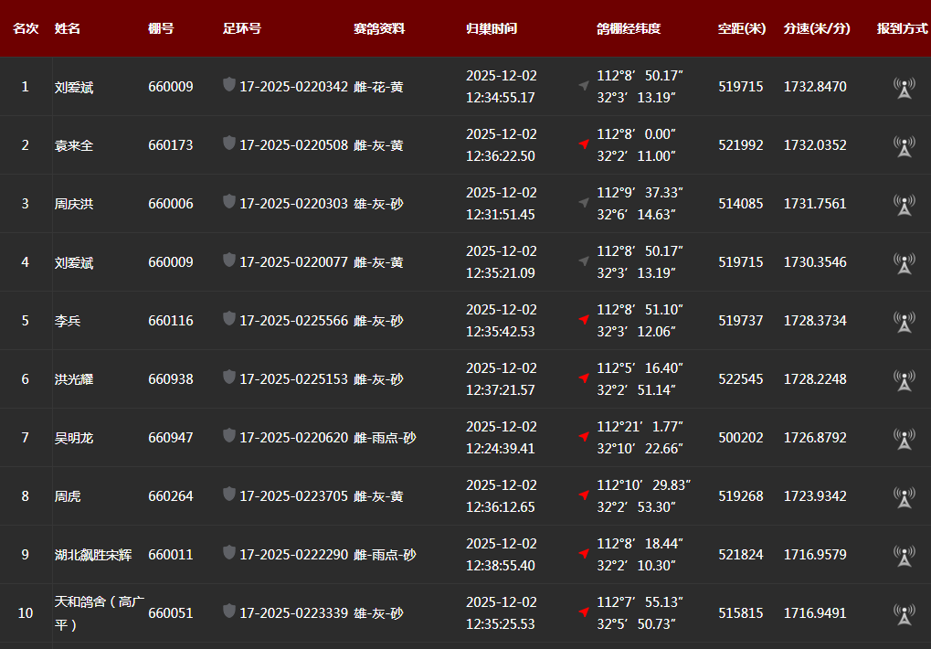Click the antenna signal icon for 周虎
Viewport: 931px width, 649px height.
pyautogui.click(x=904, y=496)
